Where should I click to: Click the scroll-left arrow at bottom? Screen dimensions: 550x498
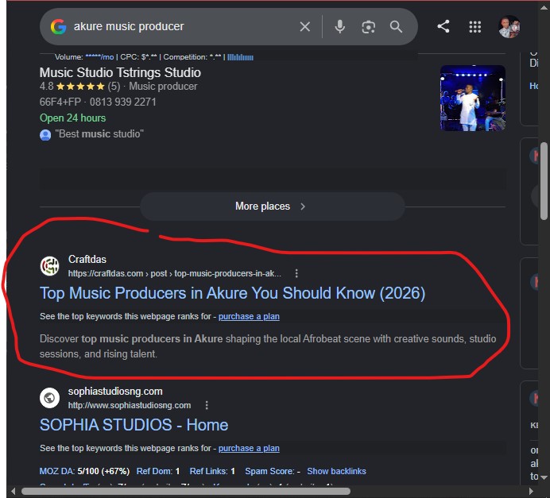[13, 491]
